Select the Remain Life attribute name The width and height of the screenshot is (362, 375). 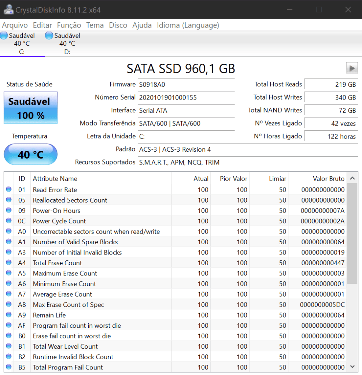click(x=49, y=315)
